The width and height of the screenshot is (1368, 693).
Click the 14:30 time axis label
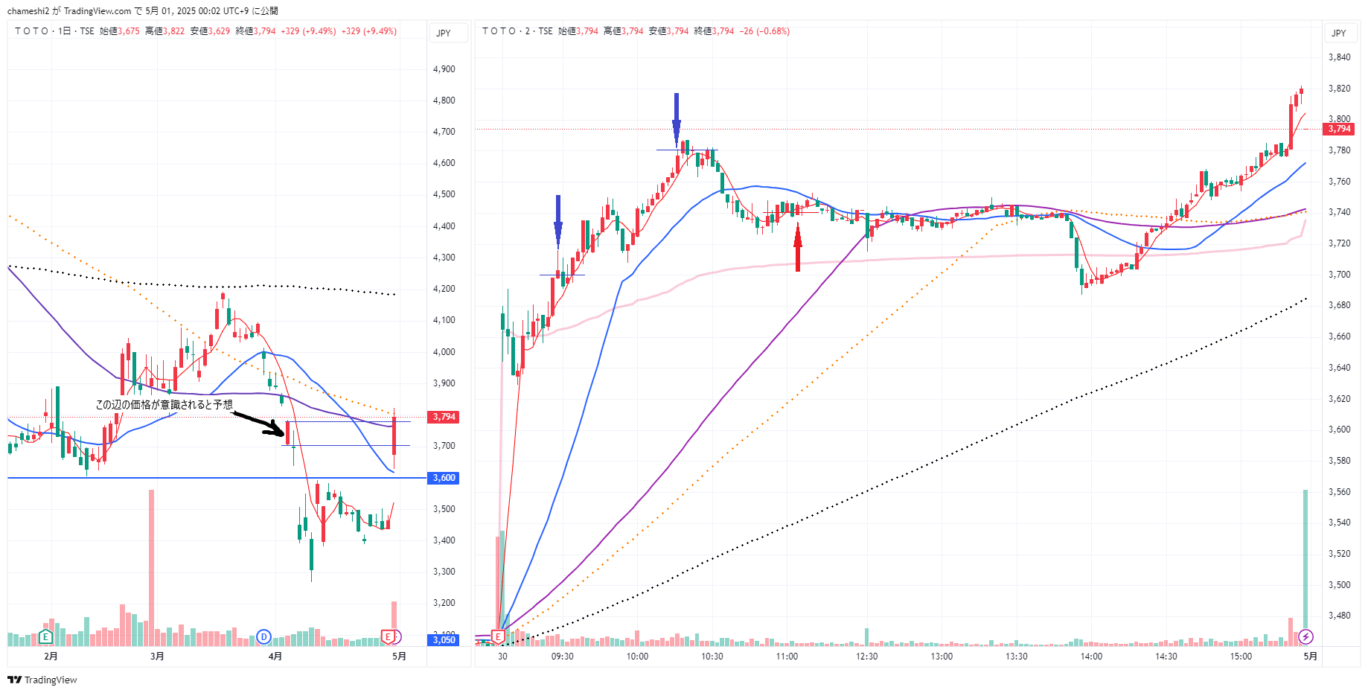[1166, 656]
